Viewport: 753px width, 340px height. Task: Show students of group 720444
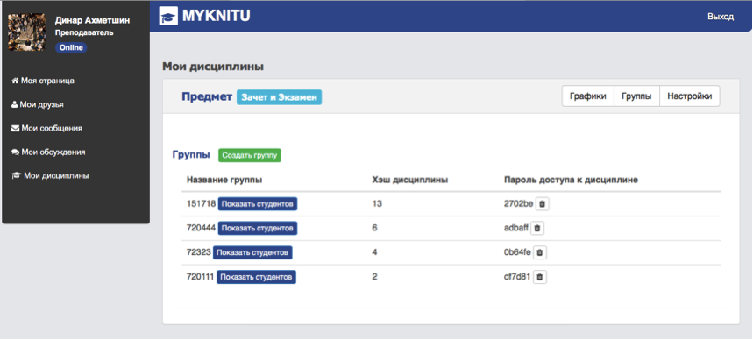click(258, 228)
